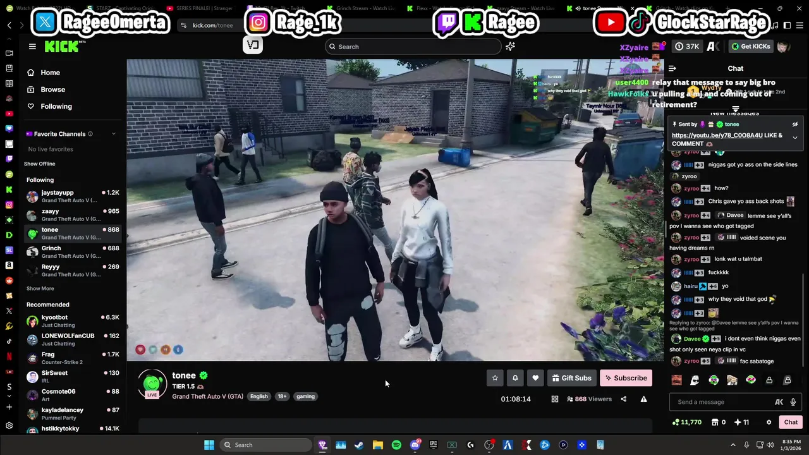
Task: Open chat settings gear
Action: click(x=769, y=422)
